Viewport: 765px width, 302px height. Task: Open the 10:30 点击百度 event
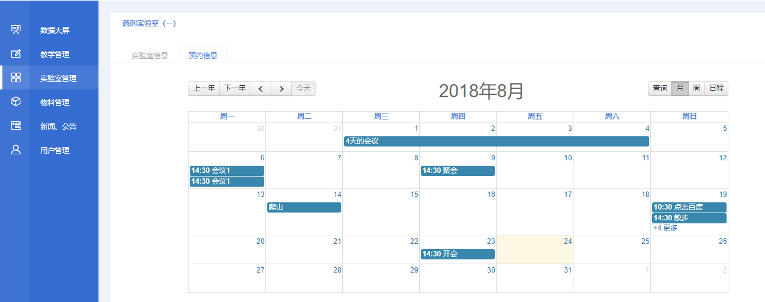click(689, 207)
